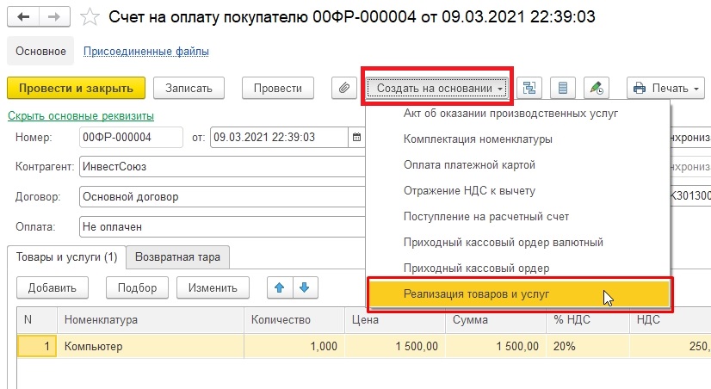Select Компьютер cell in table row

(151, 346)
